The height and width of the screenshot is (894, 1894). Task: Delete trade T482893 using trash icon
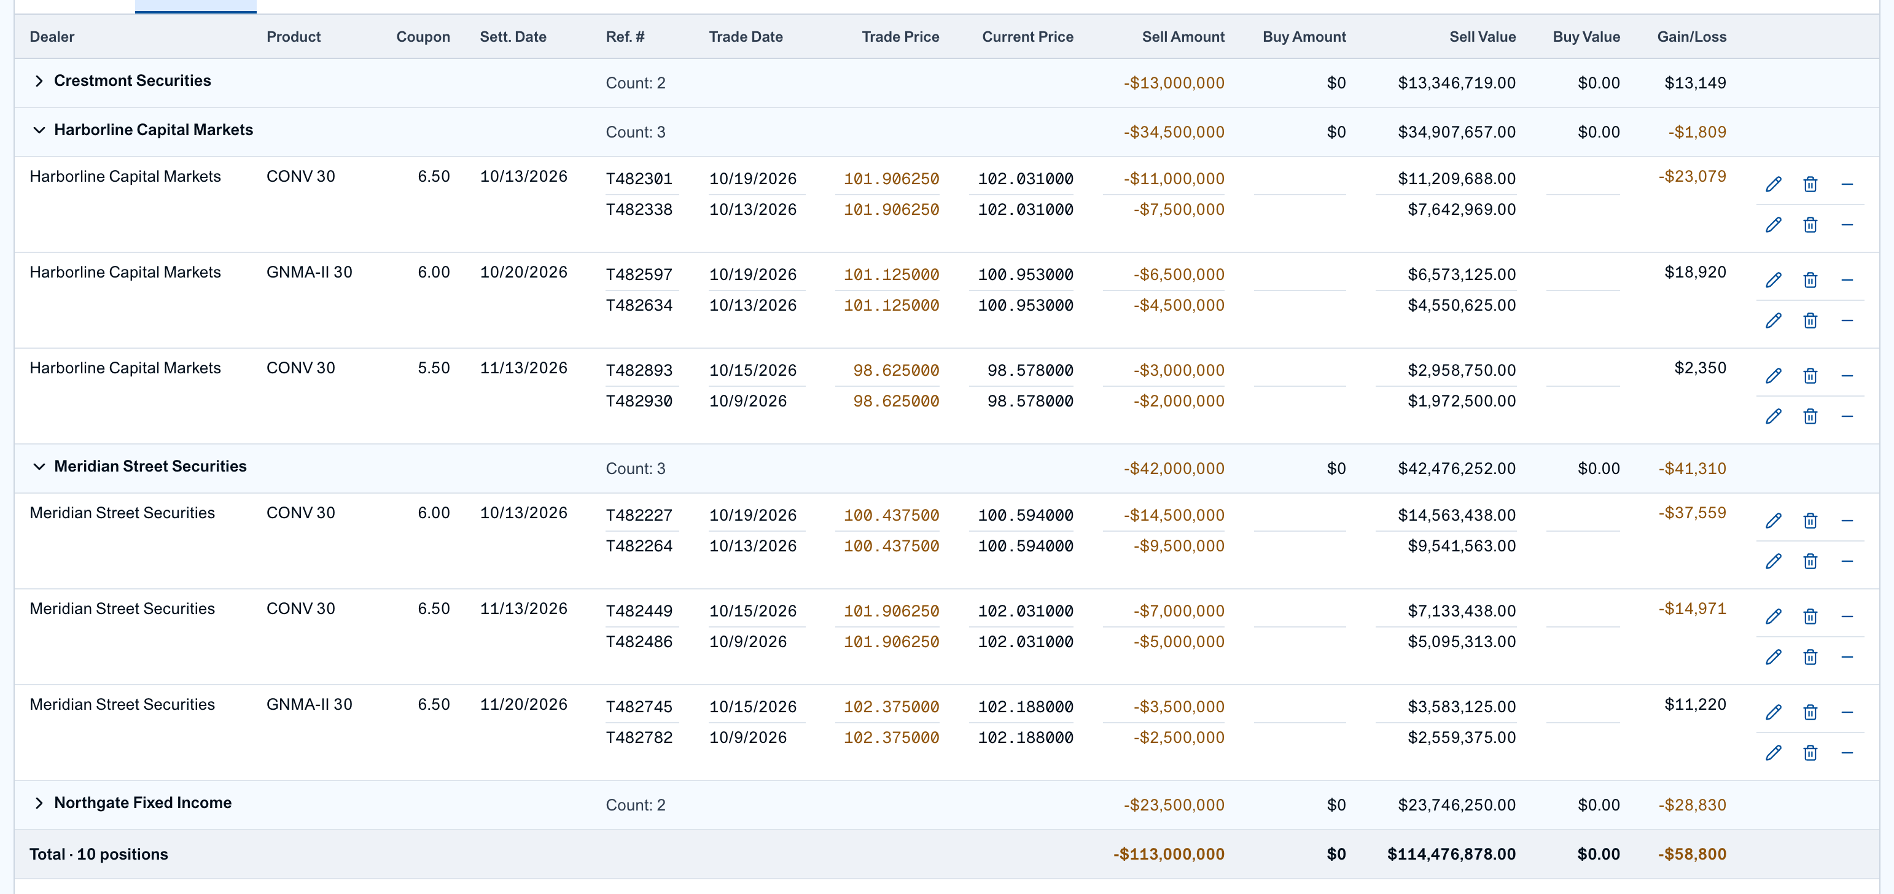(1810, 376)
